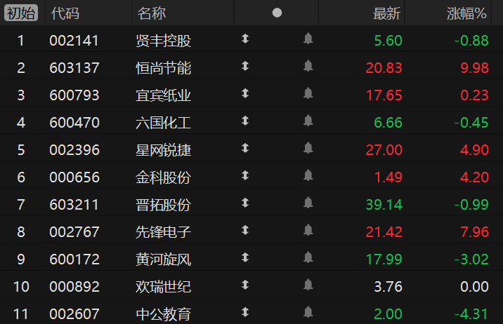Click the up-down arrow icon for 先锋电子

(245, 230)
